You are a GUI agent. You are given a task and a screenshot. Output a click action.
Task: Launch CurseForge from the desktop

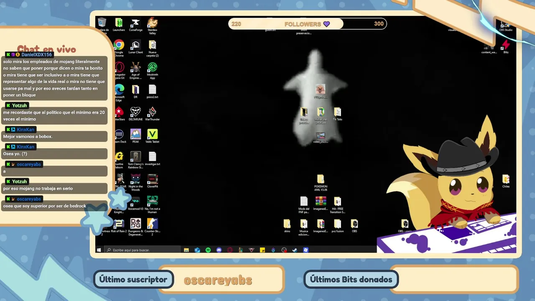click(x=135, y=24)
